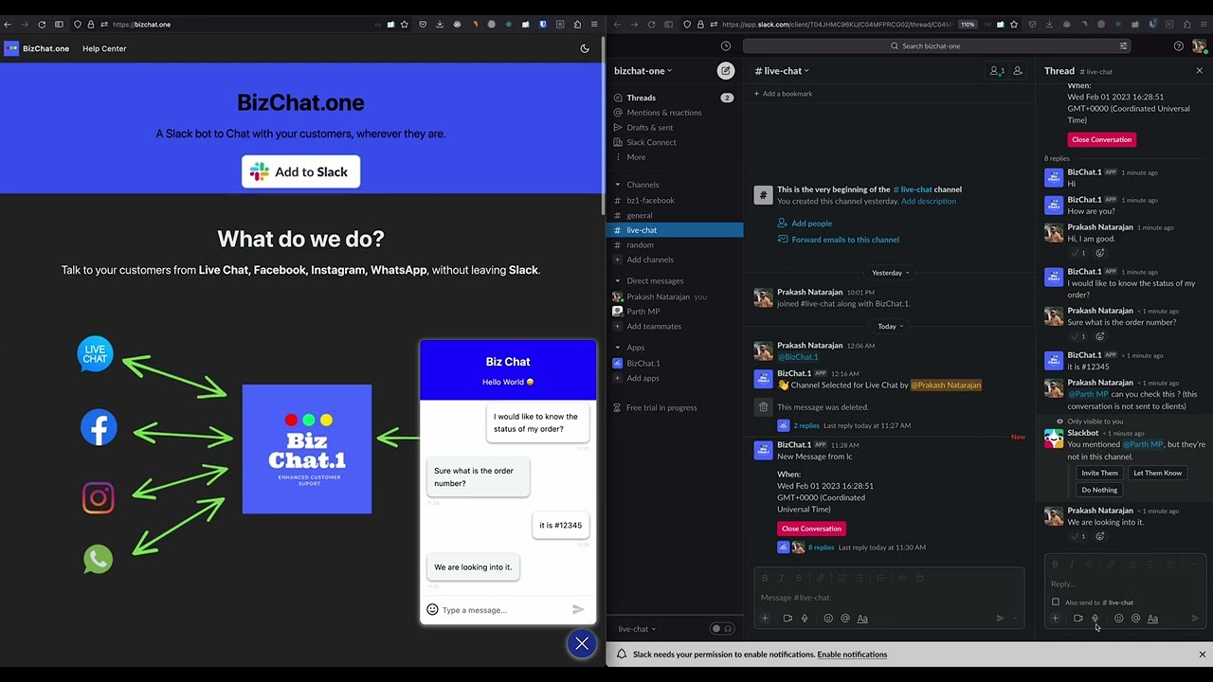
Task: Click send arrow in Biz Chat widget
Action: (578, 610)
